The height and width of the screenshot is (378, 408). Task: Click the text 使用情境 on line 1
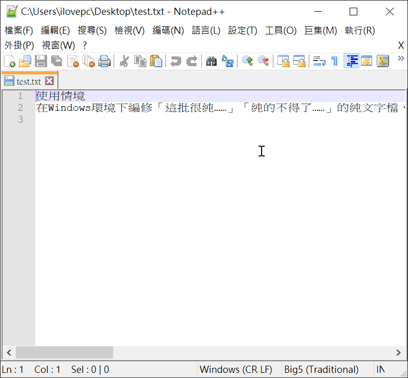60,96
